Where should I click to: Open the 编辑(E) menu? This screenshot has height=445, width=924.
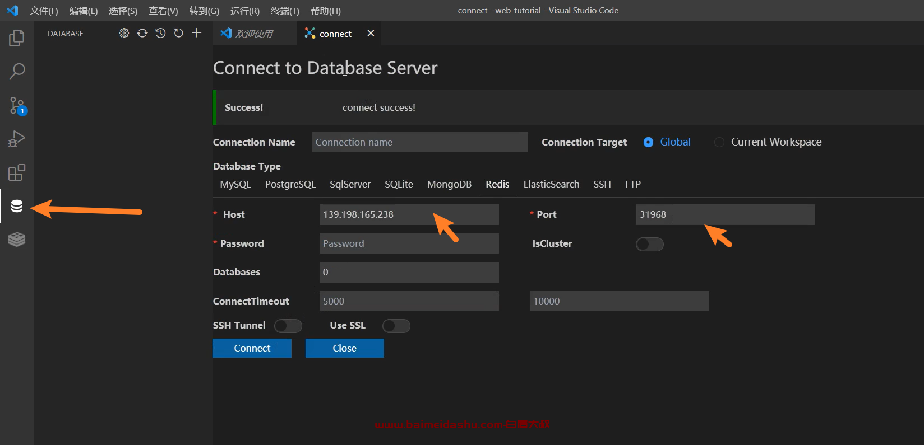click(x=83, y=11)
